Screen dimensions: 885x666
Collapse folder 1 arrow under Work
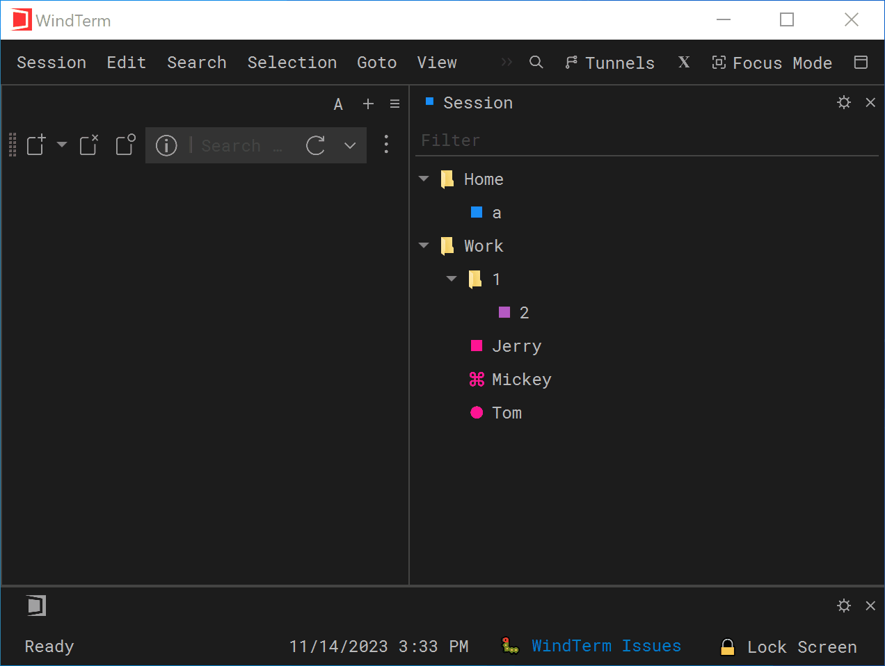pyautogui.click(x=452, y=279)
